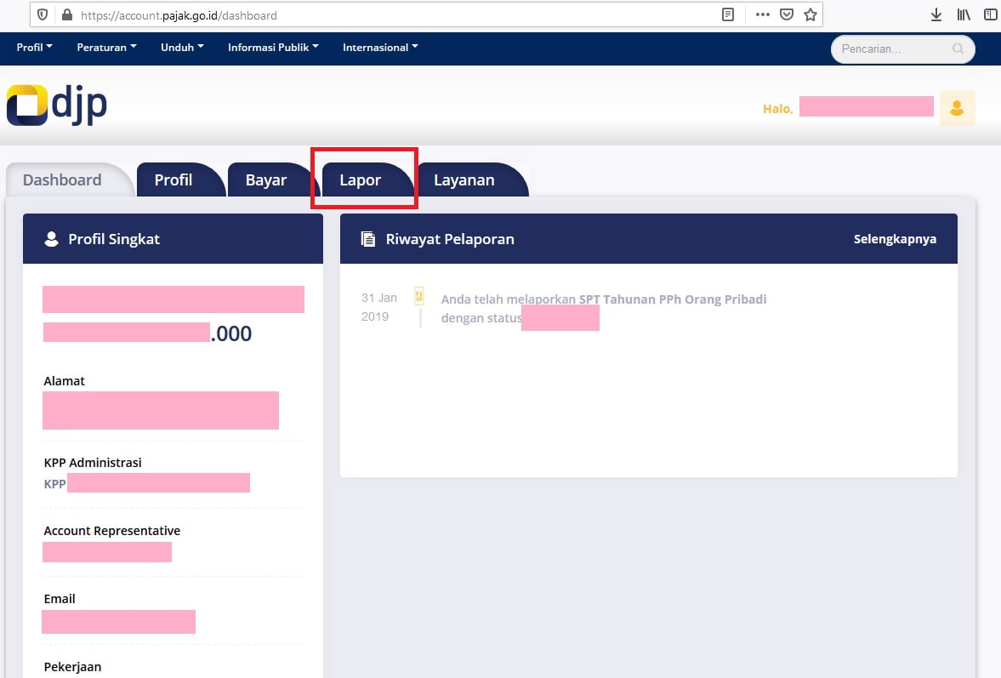
Task: Click the padlock icon to view site security
Action: point(67,14)
